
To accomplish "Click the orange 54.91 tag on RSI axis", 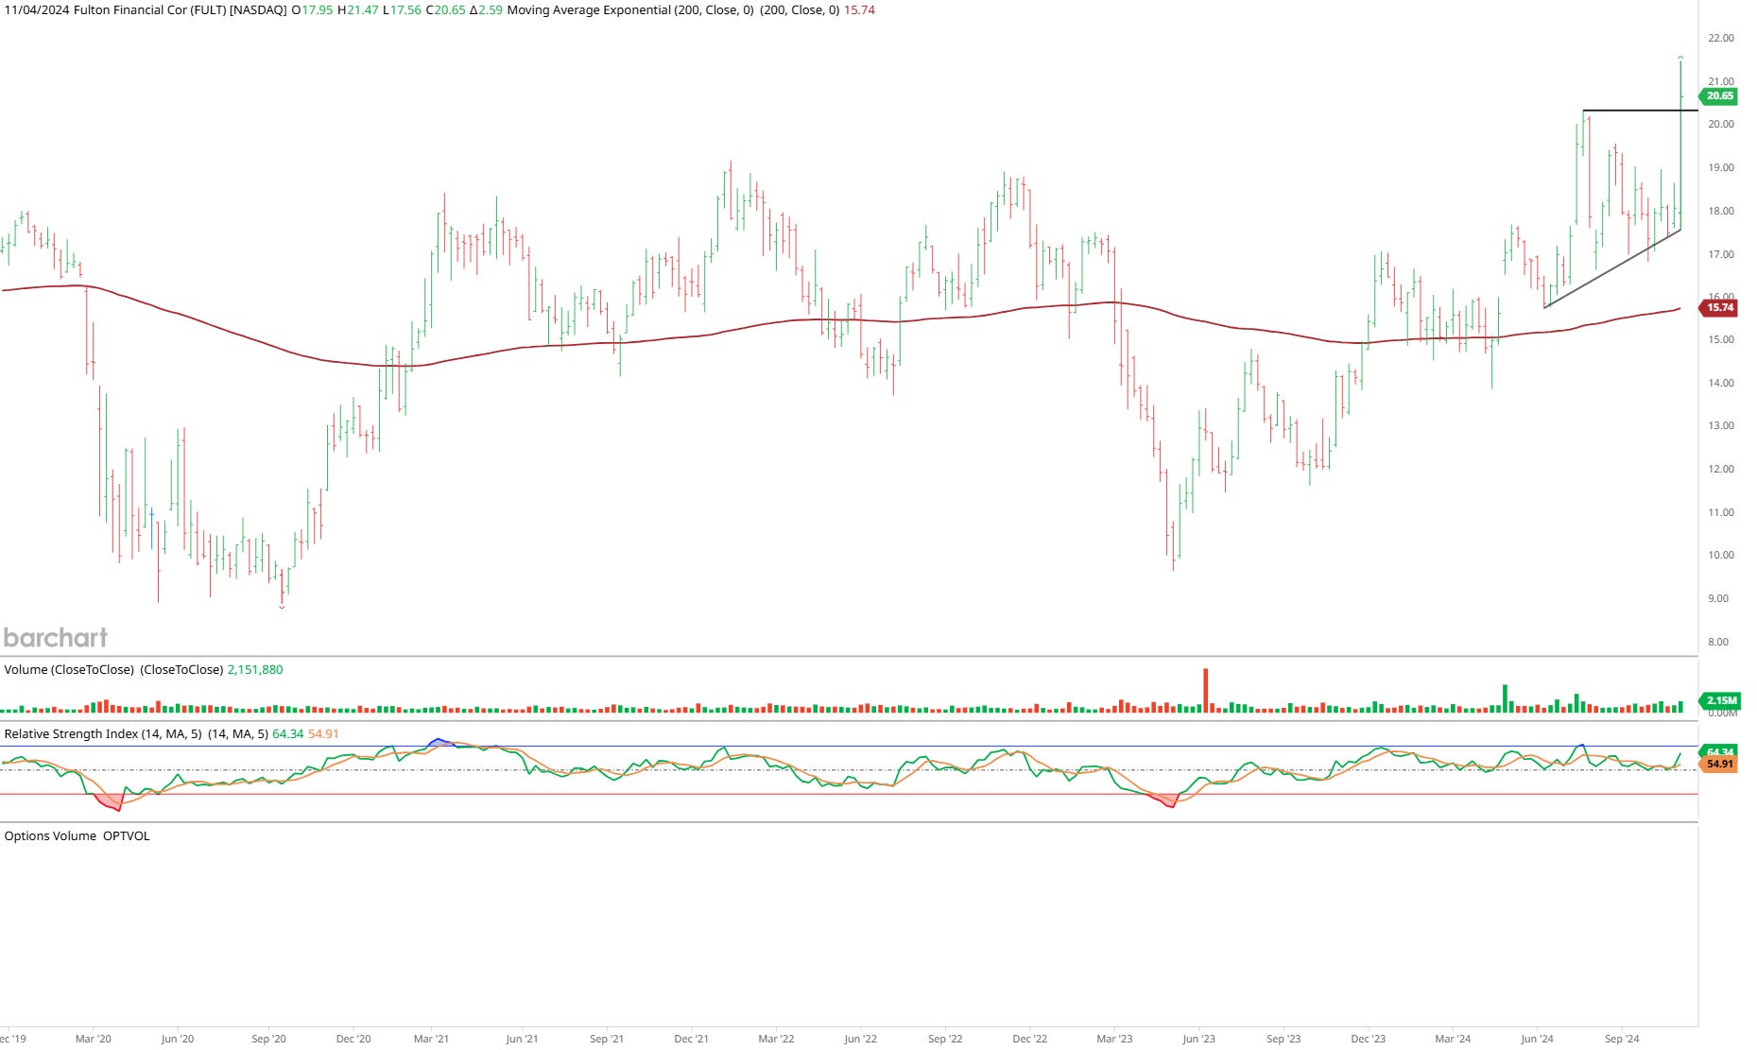I will [1719, 764].
